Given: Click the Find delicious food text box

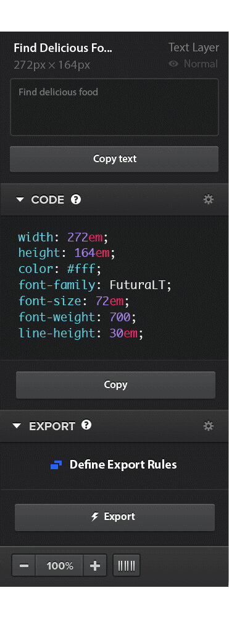Looking at the screenshot, I should (x=114, y=107).
